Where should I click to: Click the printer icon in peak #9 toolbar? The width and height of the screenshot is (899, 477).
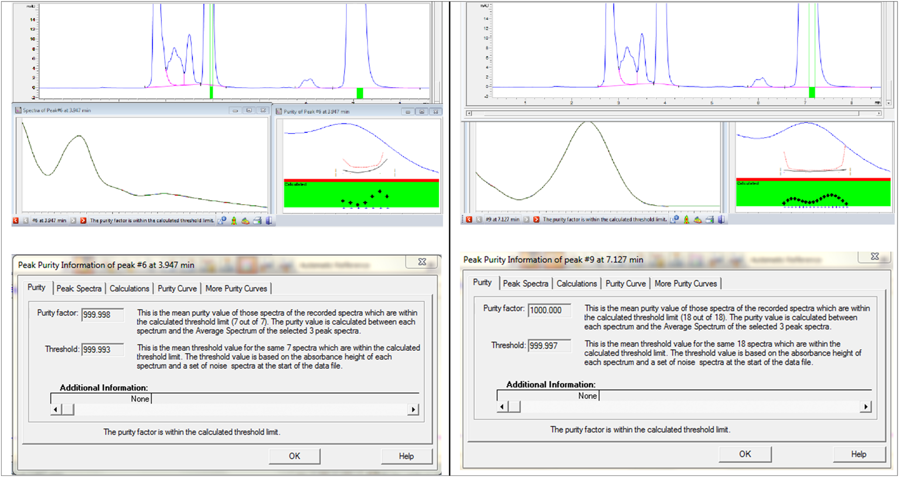(710, 219)
